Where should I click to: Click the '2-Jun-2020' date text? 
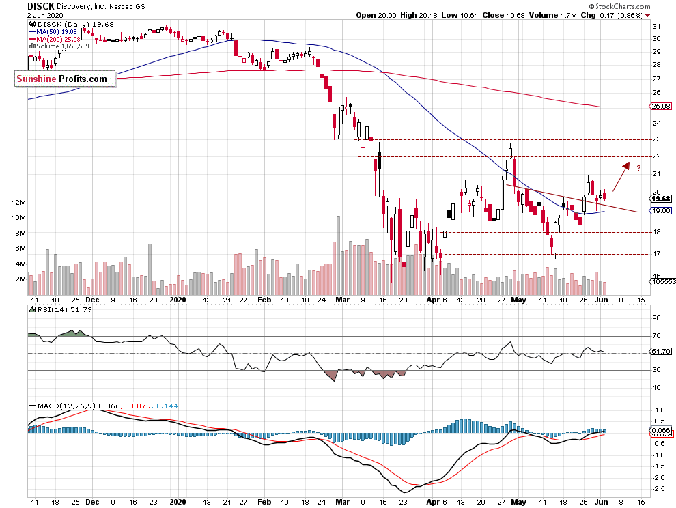click(x=45, y=15)
